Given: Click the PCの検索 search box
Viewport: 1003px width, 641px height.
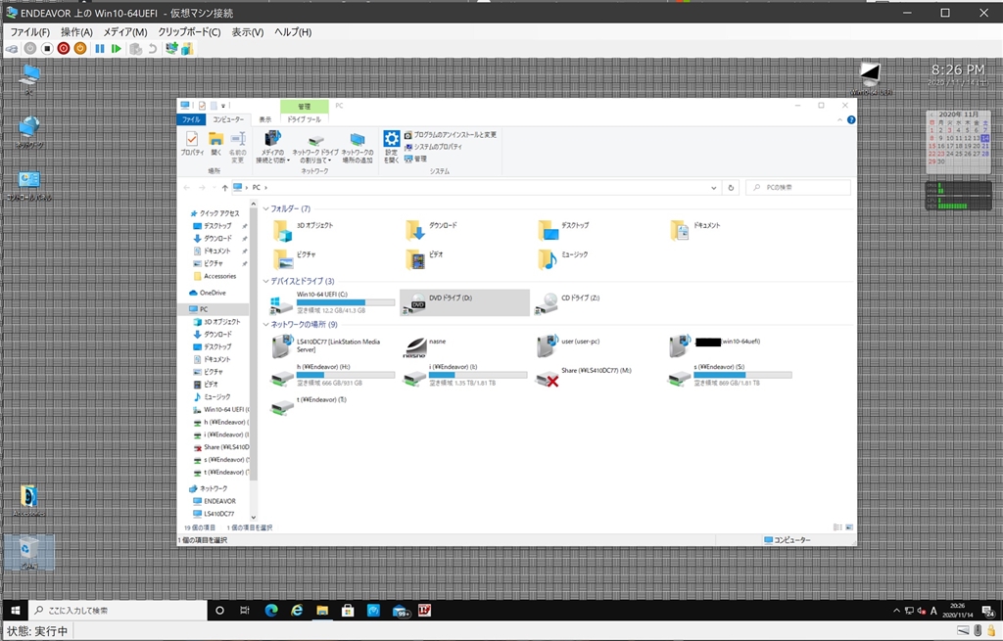Looking at the screenshot, I should (798, 188).
